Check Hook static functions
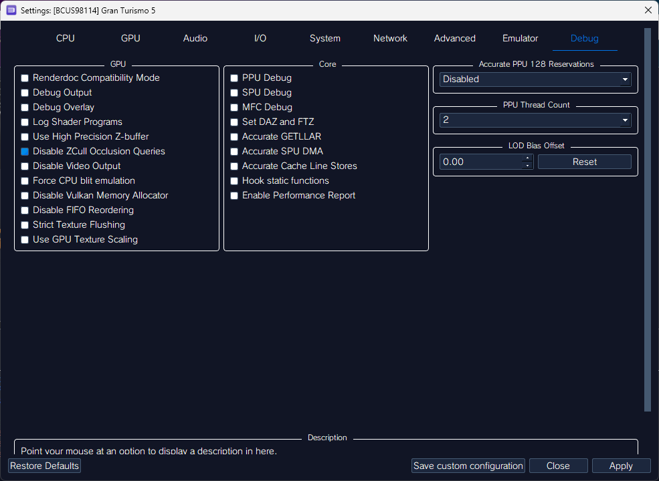 tap(234, 181)
